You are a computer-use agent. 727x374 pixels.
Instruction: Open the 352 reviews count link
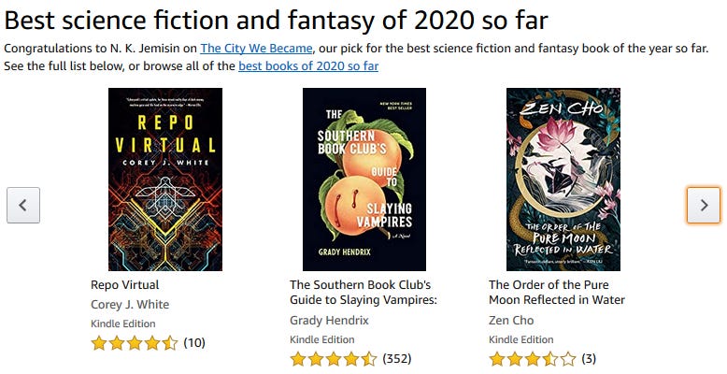click(x=397, y=358)
